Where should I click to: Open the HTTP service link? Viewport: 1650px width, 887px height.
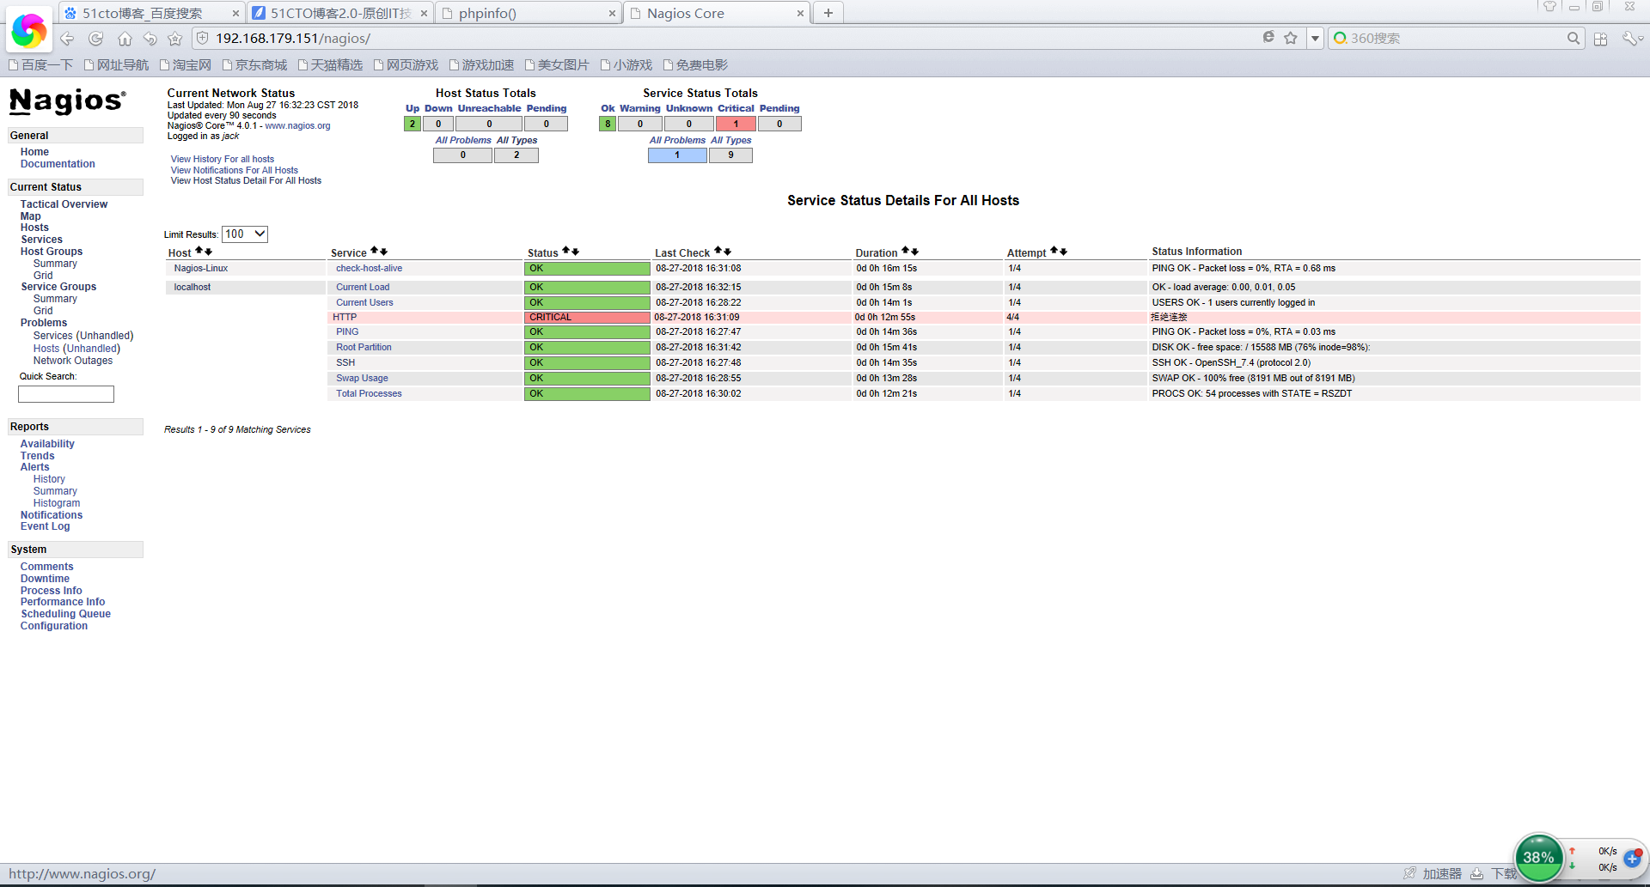(345, 317)
